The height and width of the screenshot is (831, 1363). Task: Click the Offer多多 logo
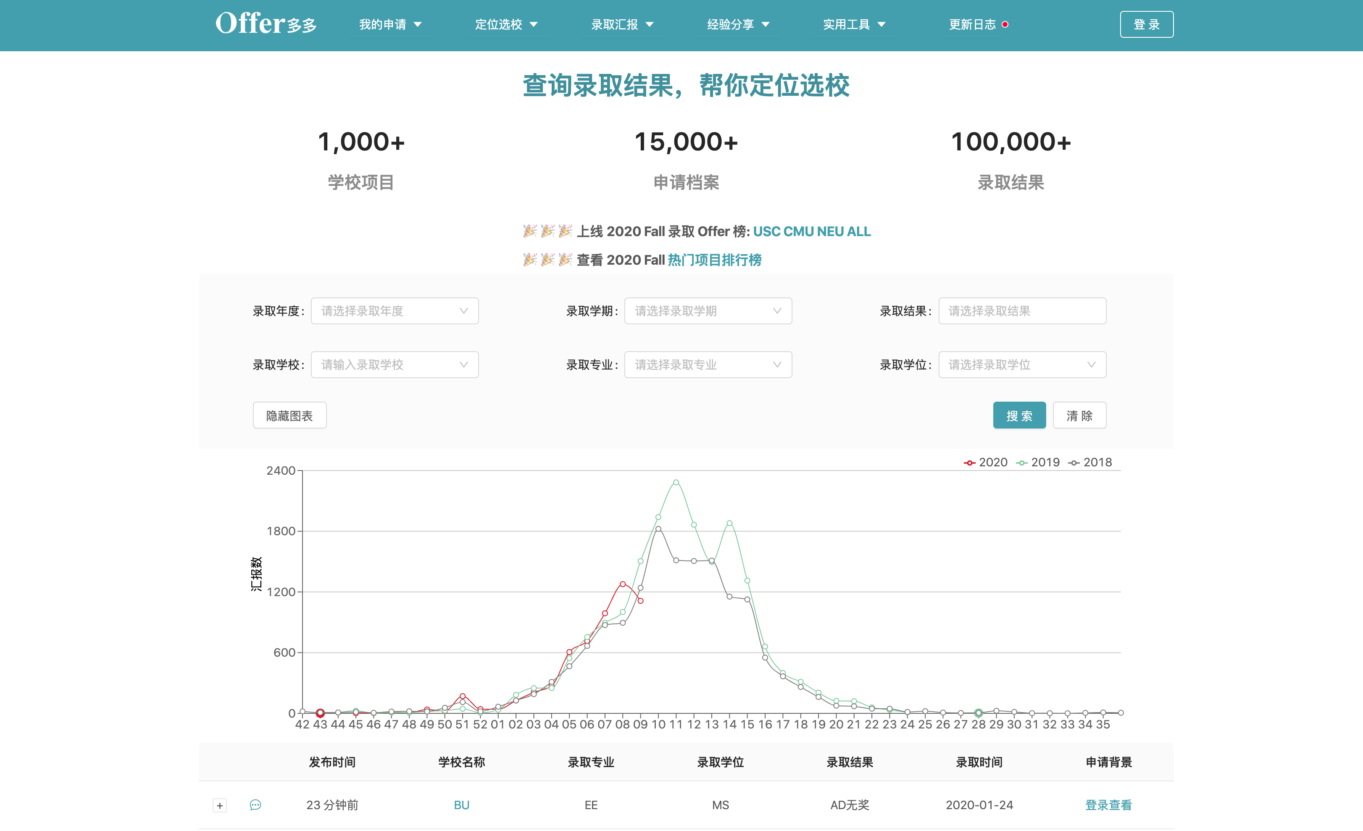pyautogui.click(x=266, y=24)
